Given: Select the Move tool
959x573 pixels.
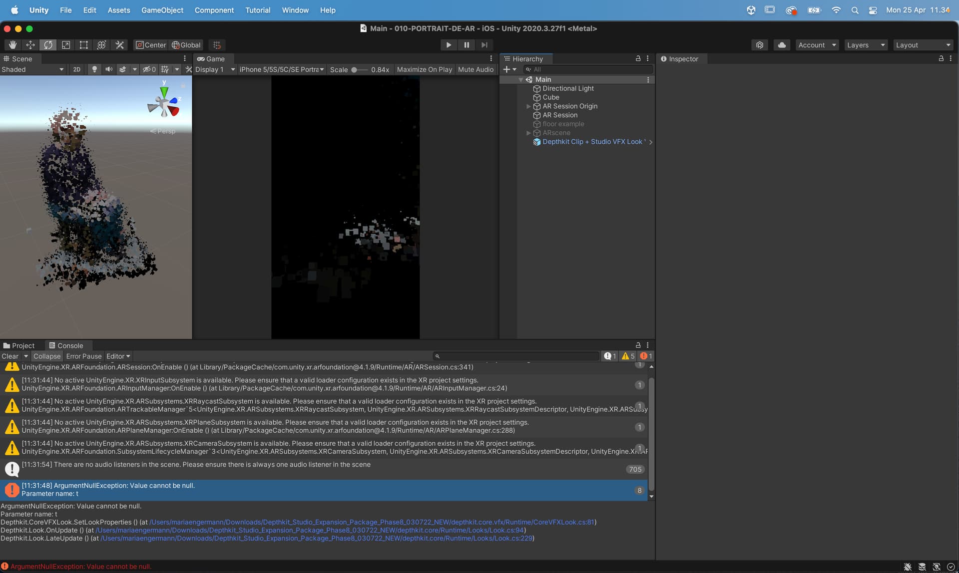Looking at the screenshot, I should tap(30, 45).
